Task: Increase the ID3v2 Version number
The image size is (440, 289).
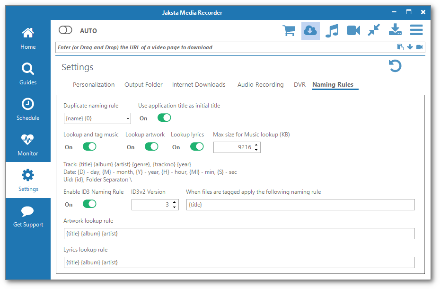Action: click(175, 202)
